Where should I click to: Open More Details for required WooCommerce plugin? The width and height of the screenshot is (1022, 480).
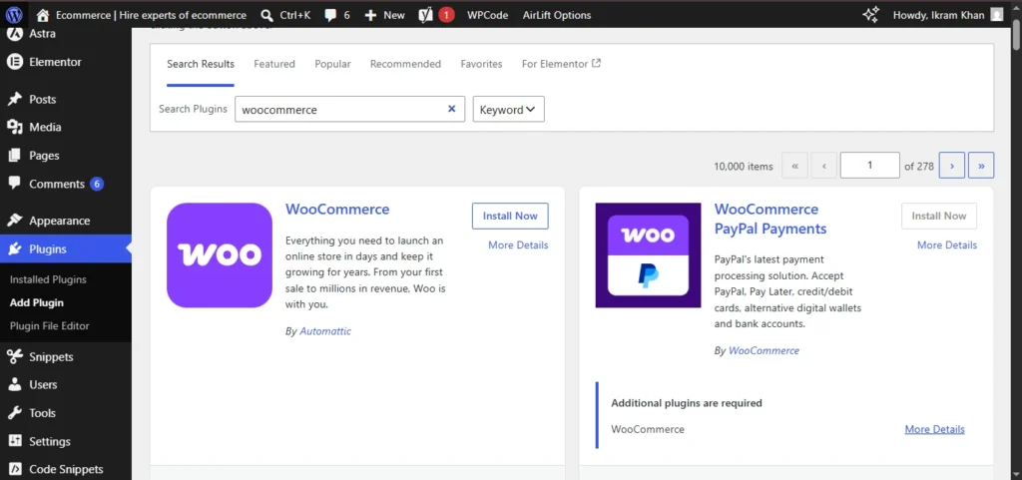tap(934, 429)
